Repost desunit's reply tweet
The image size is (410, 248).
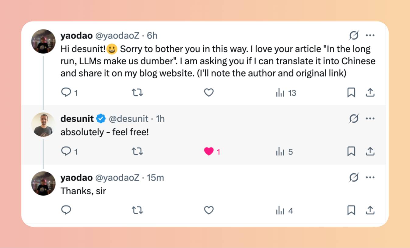(137, 151)
